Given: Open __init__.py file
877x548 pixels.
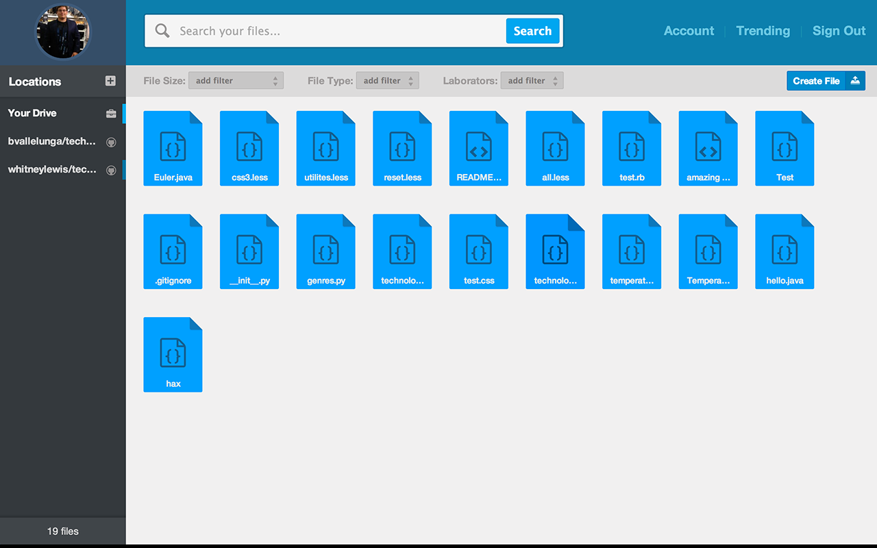Looking at the screenshot, I should pyautogui.click(x=249, y=251).
